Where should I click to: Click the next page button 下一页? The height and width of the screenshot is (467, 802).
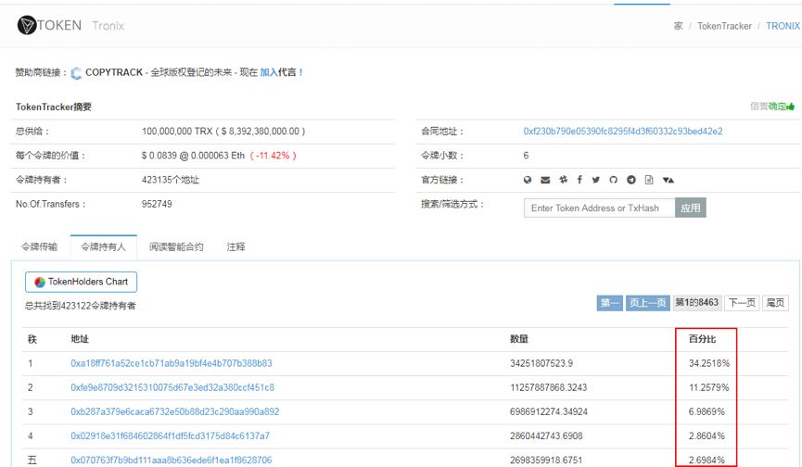[x=742, y=303]
